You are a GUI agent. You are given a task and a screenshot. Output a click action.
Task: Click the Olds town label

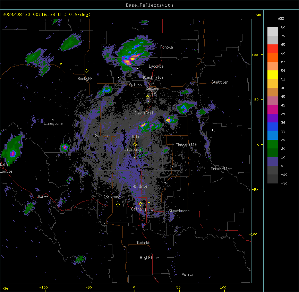(135, 137)
